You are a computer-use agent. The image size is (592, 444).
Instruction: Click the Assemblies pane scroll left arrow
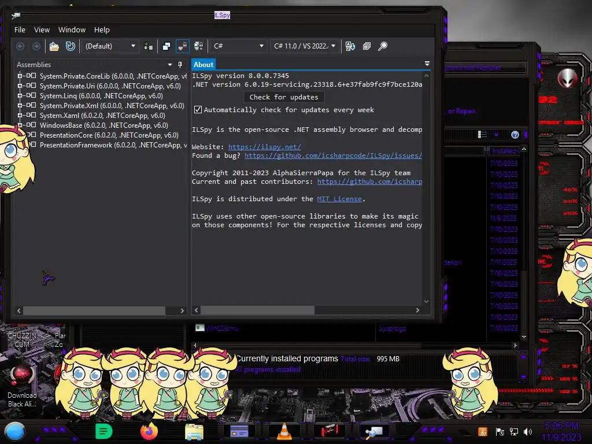coord(19,310)
